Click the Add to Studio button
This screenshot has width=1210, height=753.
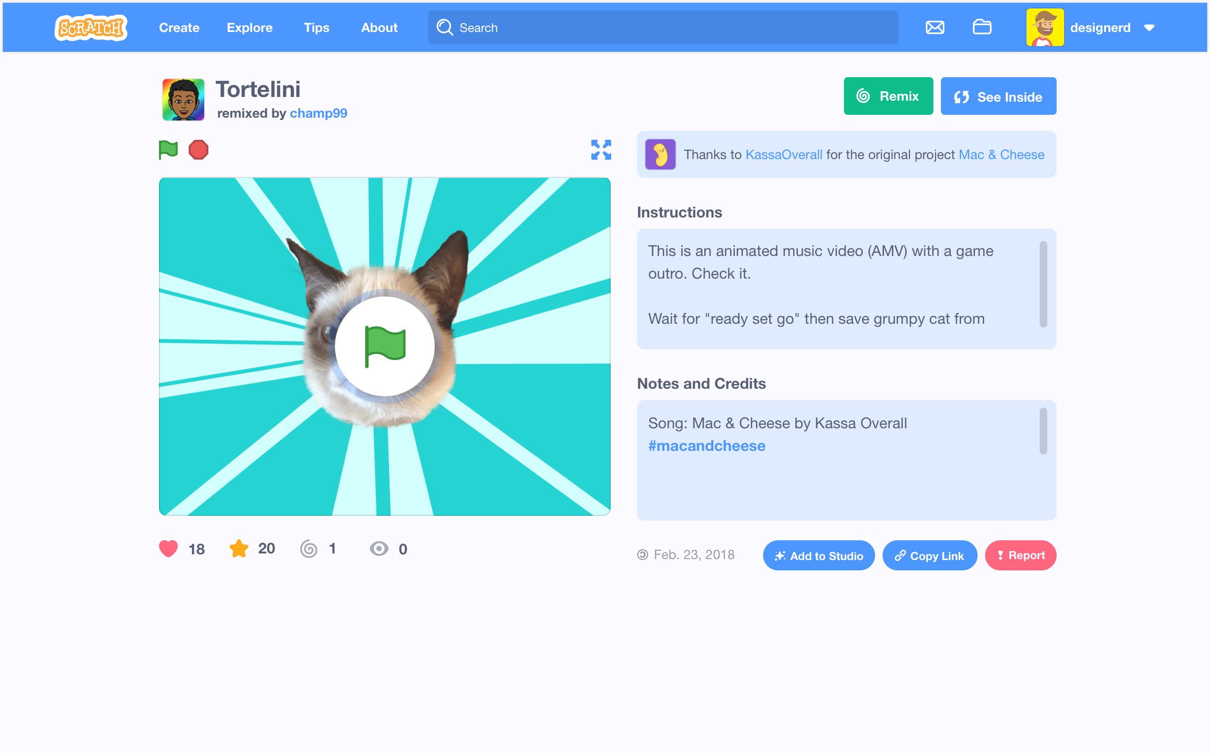click(x=818, y=556)
